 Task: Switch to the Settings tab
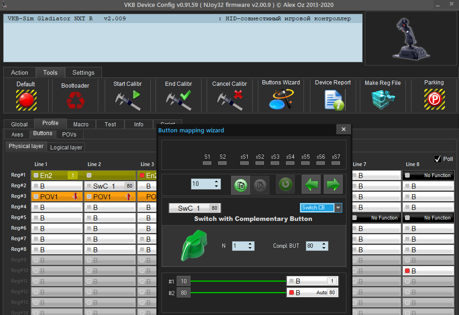pos(83,72)
